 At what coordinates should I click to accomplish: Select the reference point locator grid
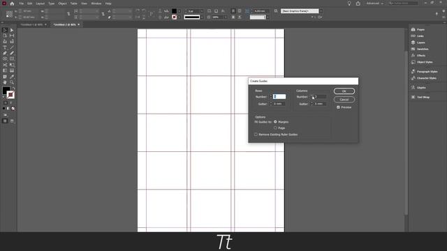pos(9,14)
